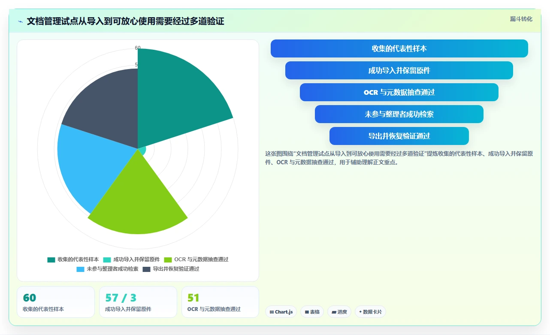Viewport: 550px width, 335px height.
Task: Click the 未参与整理者成功检索 funnel bar
Action: (x=399, y=114)
